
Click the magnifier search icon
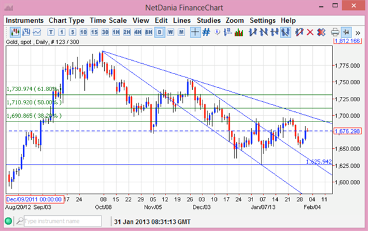(20, 221)
